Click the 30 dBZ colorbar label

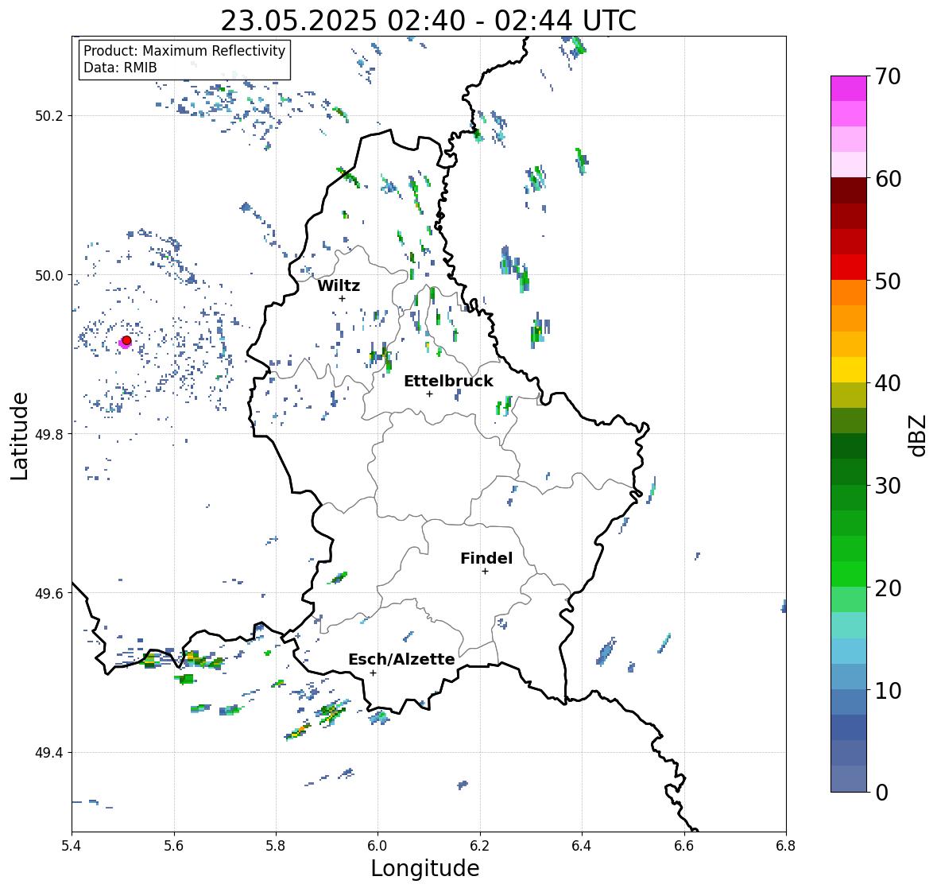[x=888, y=486]
